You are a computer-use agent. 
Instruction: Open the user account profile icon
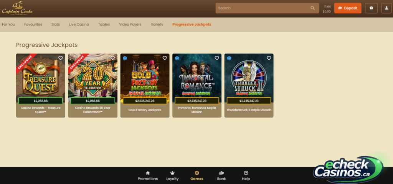coord(386,8)
